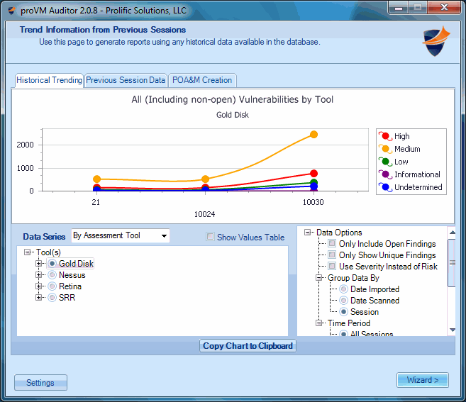Collapse the Tool(s) tree node
466x402 pixels.
tap(28, 252)
